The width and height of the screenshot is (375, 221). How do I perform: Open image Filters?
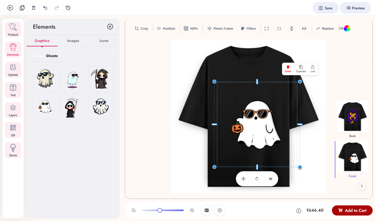pyautogui.click(x=248, y=28)
